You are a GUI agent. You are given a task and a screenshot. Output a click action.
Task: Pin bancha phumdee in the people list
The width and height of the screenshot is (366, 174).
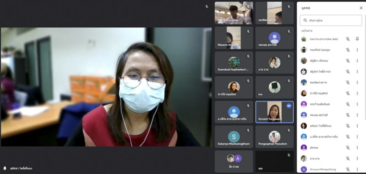tap(357, 39)
